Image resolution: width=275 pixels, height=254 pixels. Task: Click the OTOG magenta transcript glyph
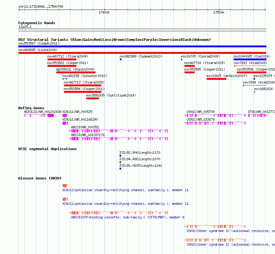coord(258,115)
